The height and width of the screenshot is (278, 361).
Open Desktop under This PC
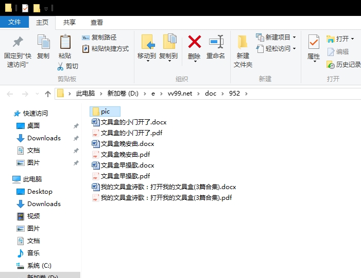pyautogui.click(x=35, y=191)
